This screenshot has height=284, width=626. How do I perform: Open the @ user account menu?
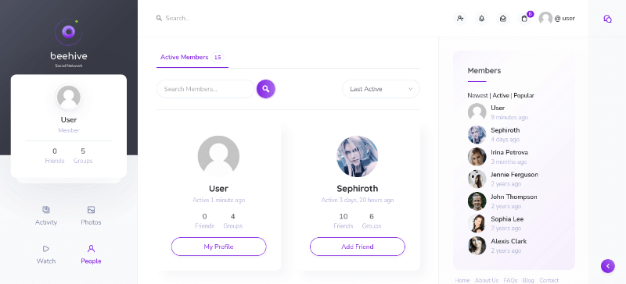557,18
